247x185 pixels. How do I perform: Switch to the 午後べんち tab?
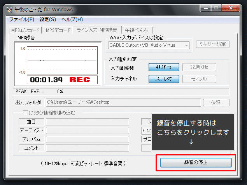coord(137,30)
